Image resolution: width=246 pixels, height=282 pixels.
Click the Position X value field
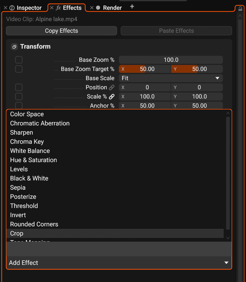145,87
